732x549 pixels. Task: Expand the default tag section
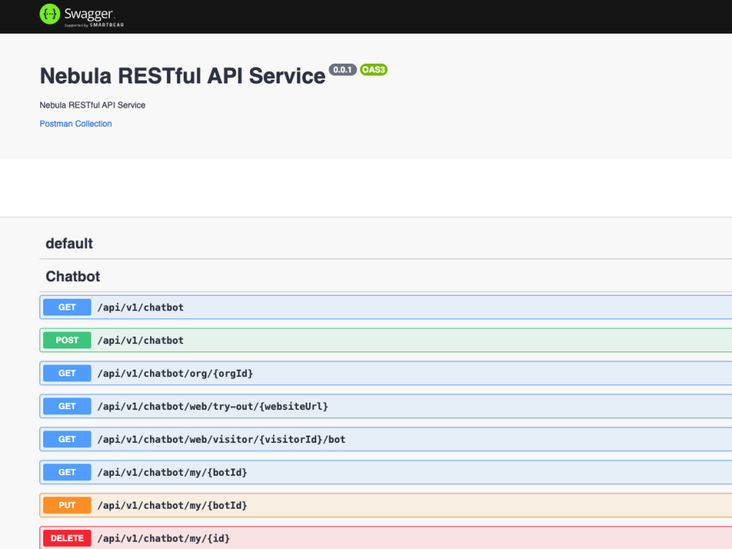[386, 244]
